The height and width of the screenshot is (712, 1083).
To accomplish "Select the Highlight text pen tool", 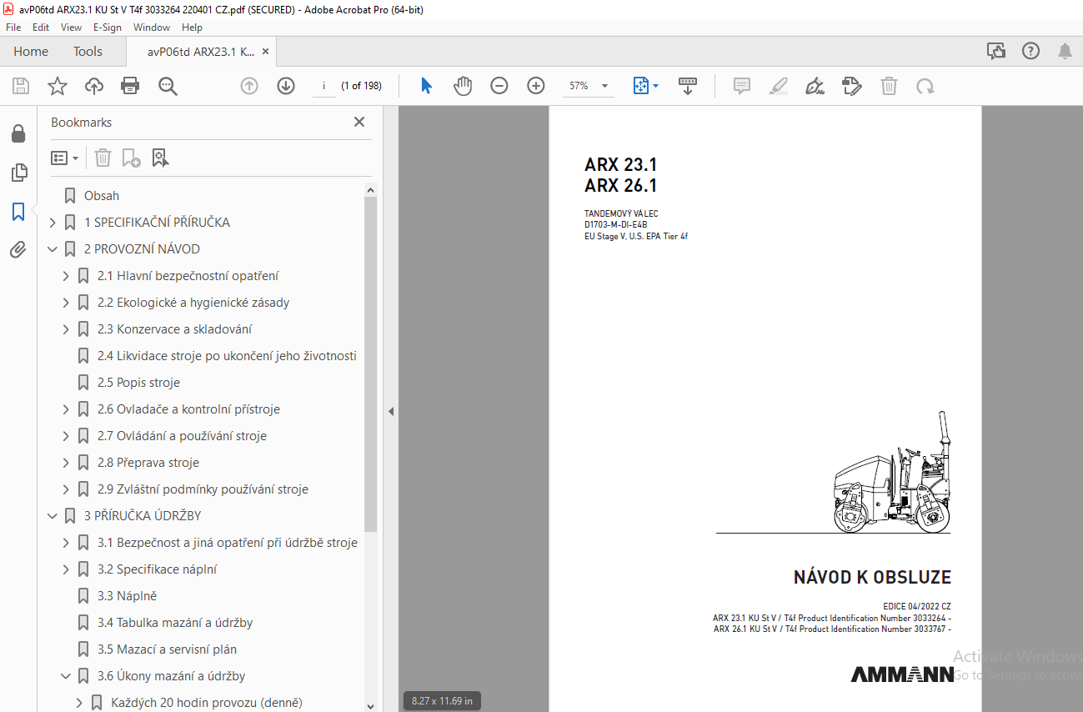I will (778, 86).
